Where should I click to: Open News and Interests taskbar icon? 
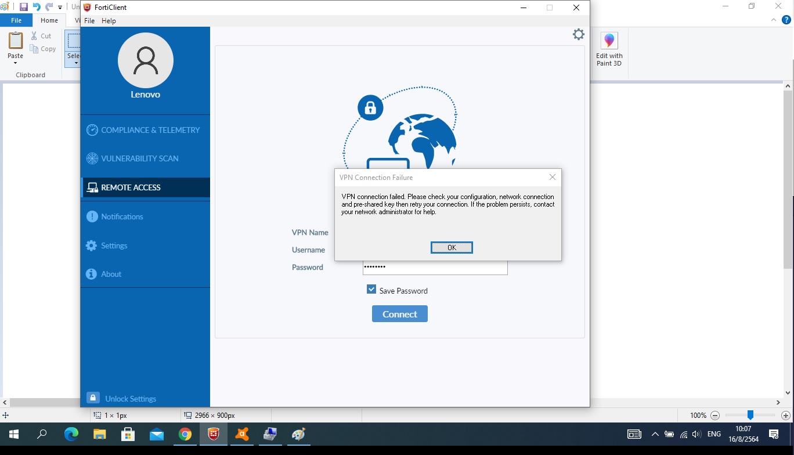(x=634, y=434)
